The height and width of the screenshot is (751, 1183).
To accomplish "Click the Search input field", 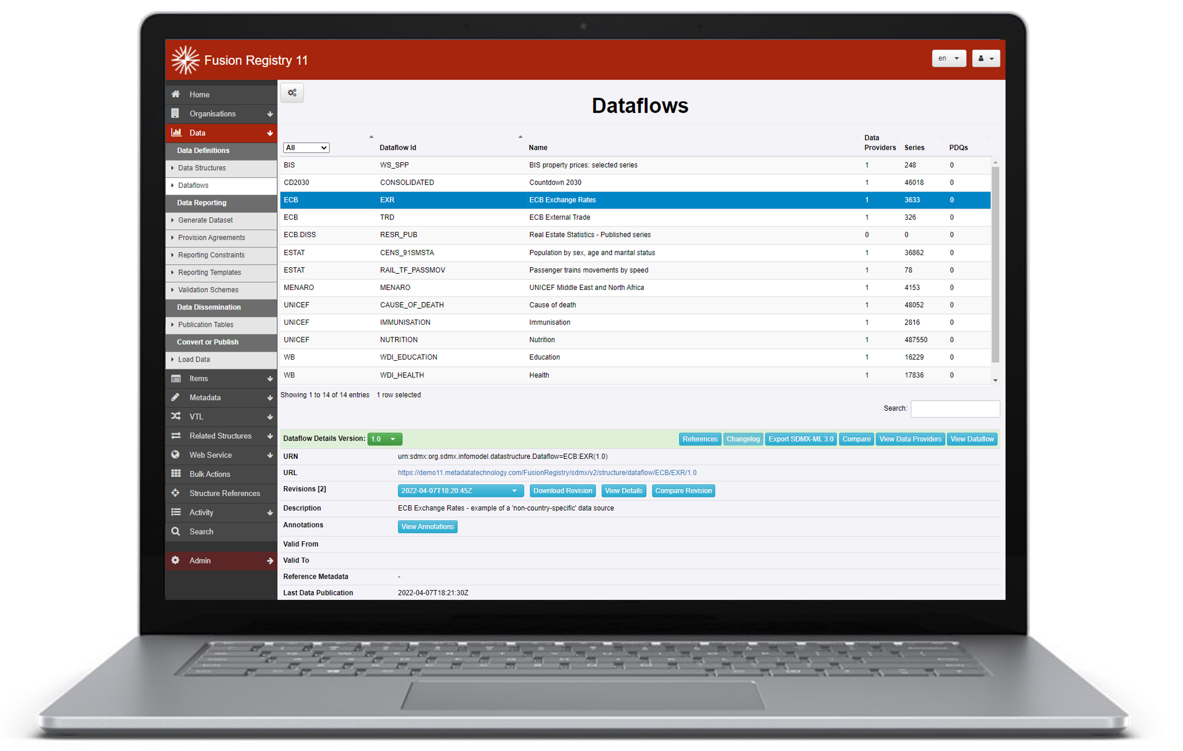I will [x=955, y=409].
